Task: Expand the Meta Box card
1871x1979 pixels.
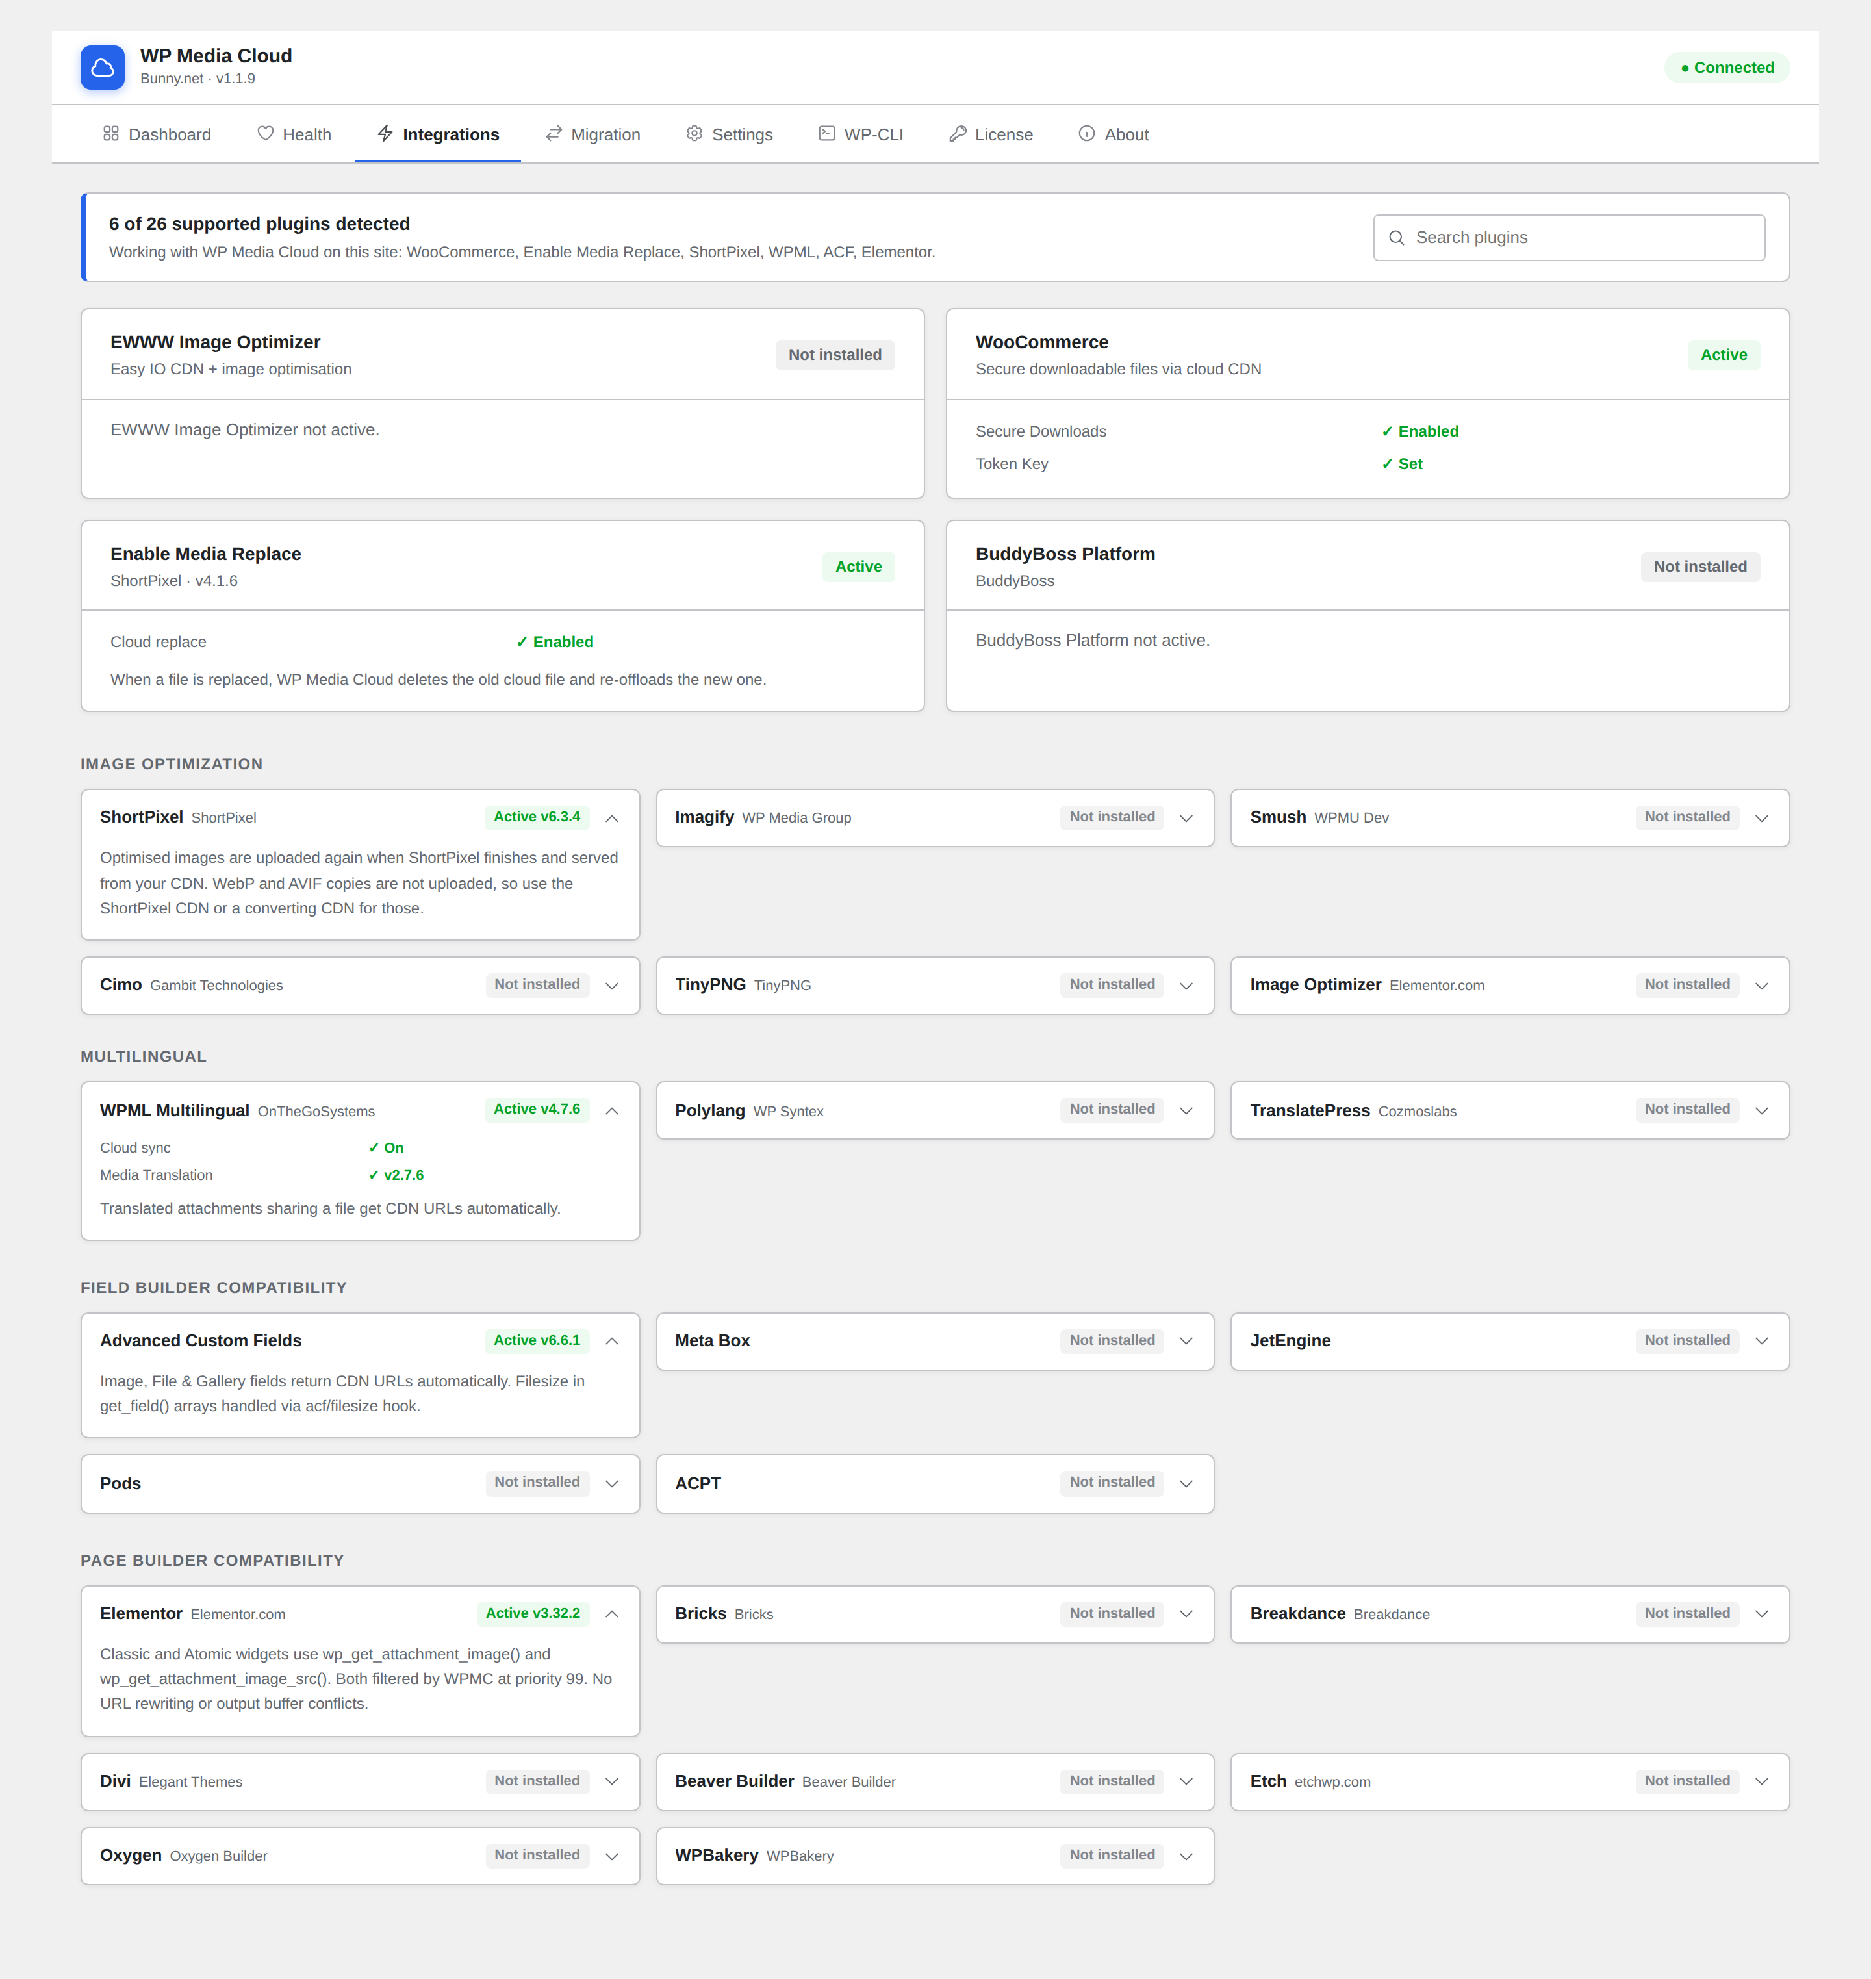Action: tap(1186, 1340)
